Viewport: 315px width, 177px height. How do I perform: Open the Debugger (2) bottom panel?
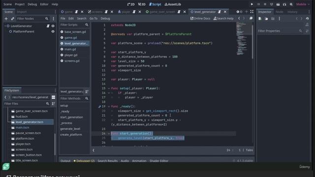pos(84,161)
